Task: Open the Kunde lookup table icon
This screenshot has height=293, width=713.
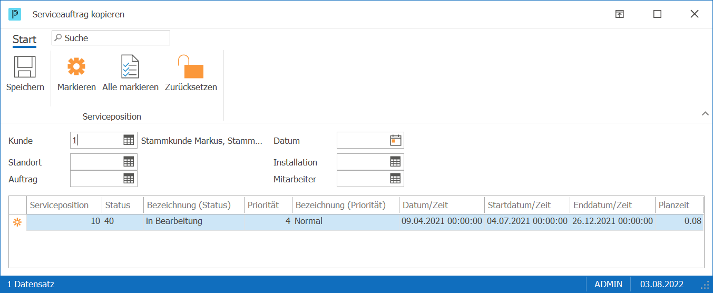Action: [x=129, y=140]
